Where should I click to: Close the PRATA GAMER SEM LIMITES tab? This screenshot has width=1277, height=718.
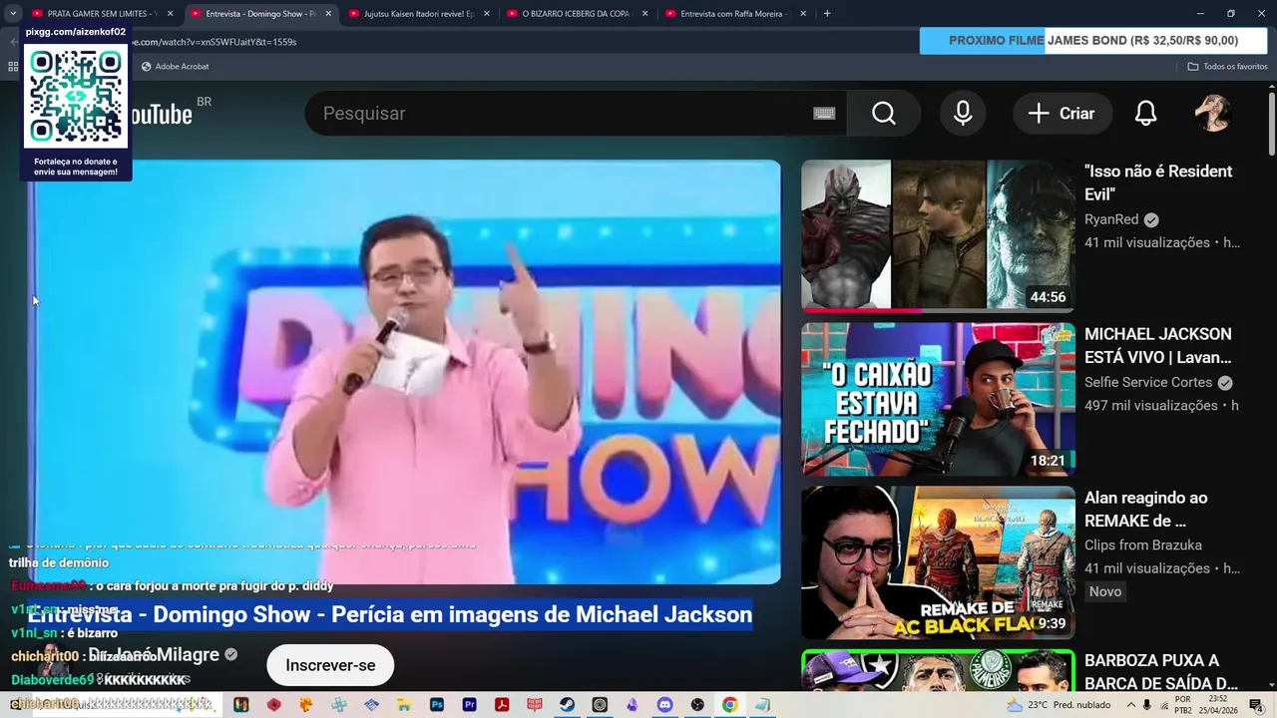pyautogui.click(x=170, y=14)
